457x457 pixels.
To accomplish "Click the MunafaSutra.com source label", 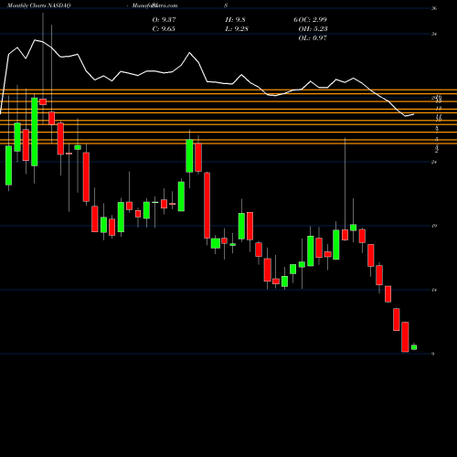I will point(154,5).
